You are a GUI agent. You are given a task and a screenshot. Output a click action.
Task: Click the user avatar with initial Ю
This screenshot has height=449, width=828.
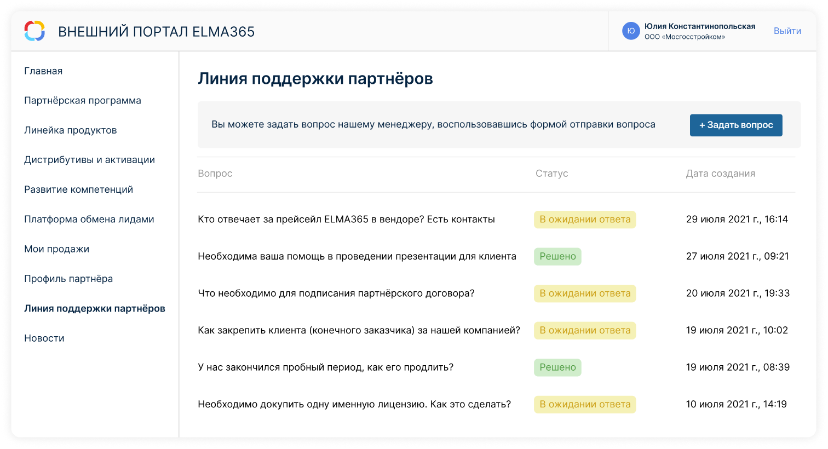[x=631, y=31]
